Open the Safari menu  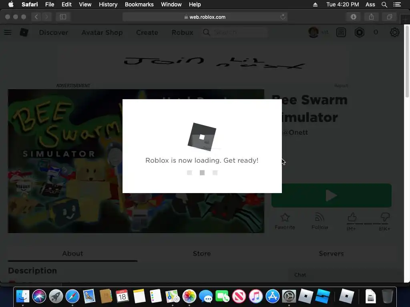tap(30, 4)
